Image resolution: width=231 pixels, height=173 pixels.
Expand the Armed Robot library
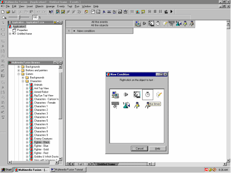[27, 92]
